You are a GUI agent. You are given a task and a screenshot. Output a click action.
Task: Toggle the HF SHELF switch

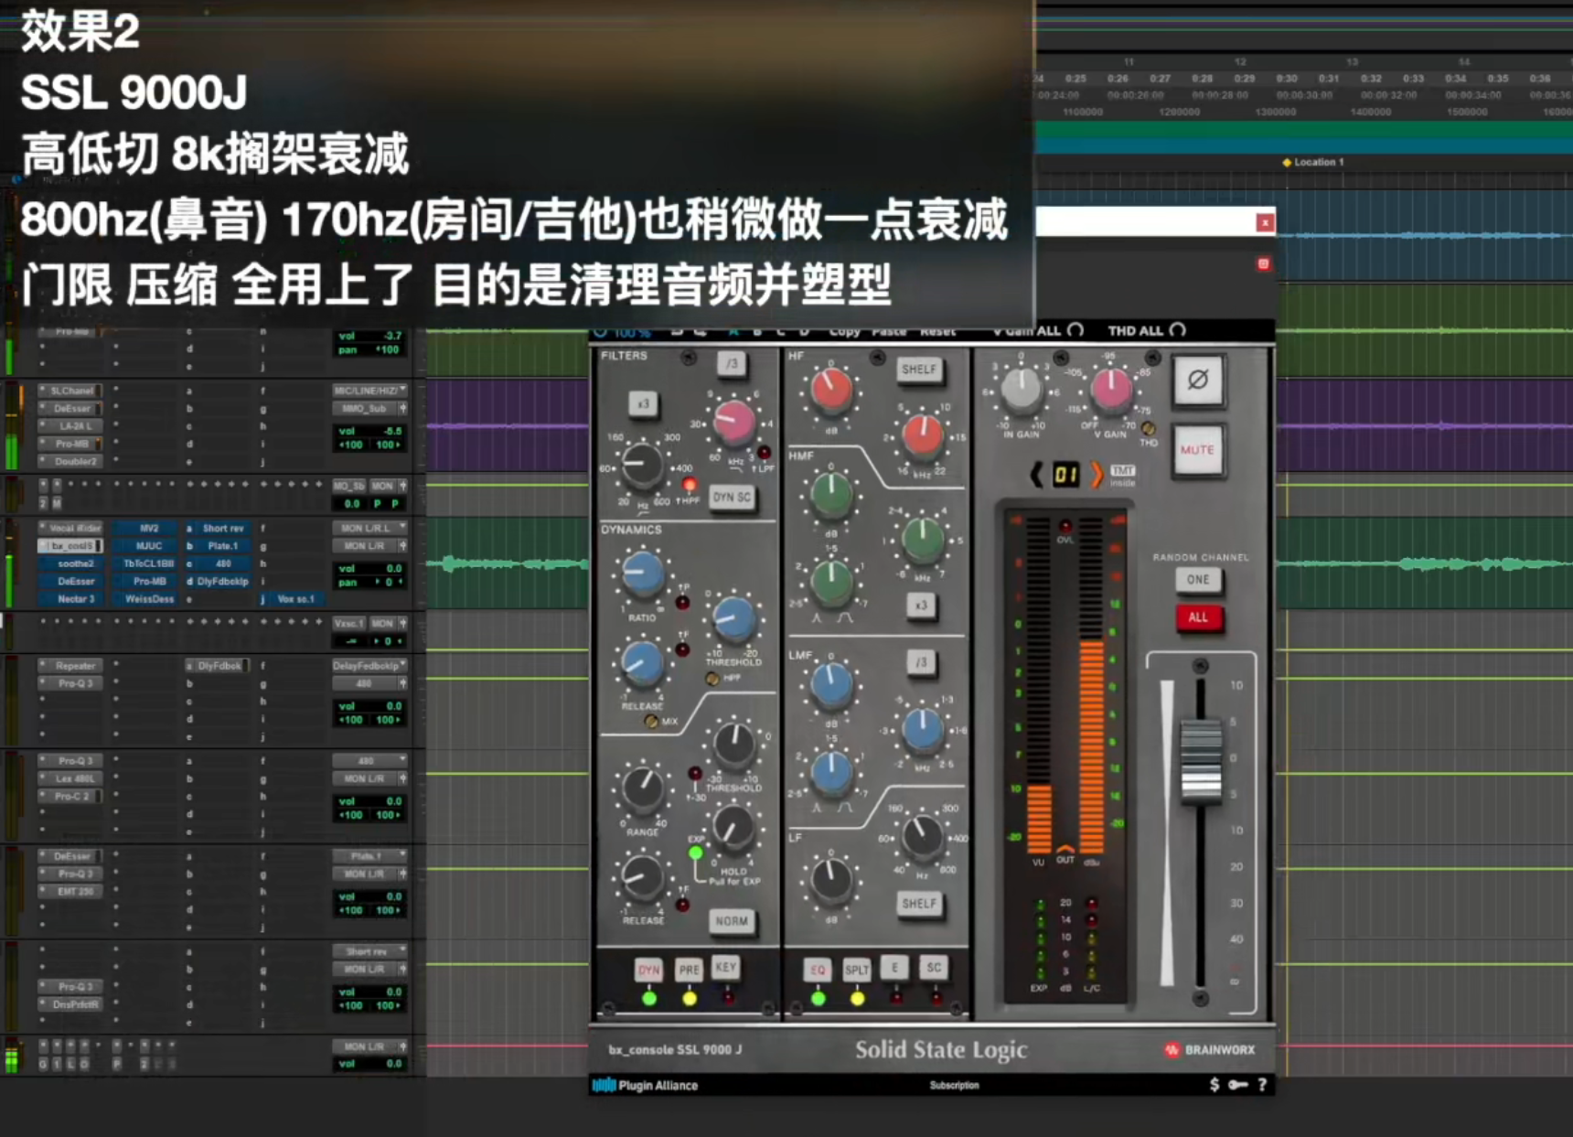pyautogui.click(x=918, y=370)
